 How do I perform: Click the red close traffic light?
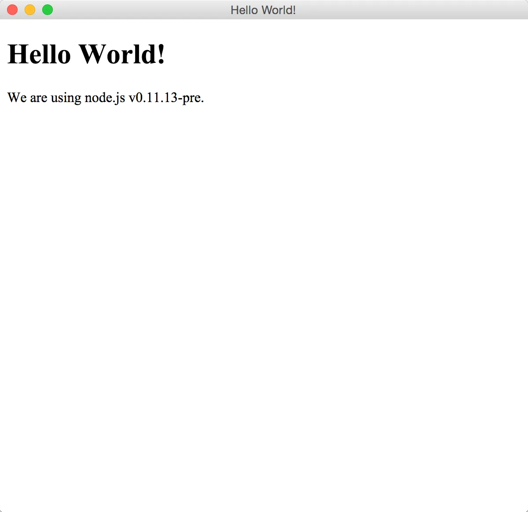click(12, 10)
